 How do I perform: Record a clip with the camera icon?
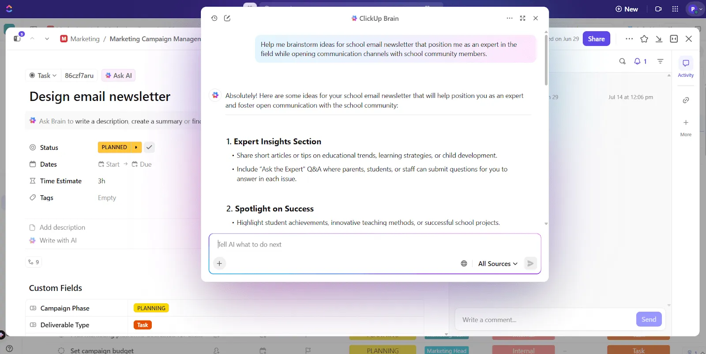658,9
